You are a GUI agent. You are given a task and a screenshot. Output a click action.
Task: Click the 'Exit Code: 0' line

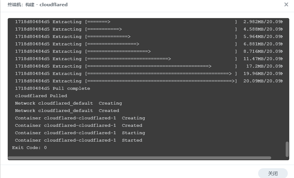click(x=29, y=147)
